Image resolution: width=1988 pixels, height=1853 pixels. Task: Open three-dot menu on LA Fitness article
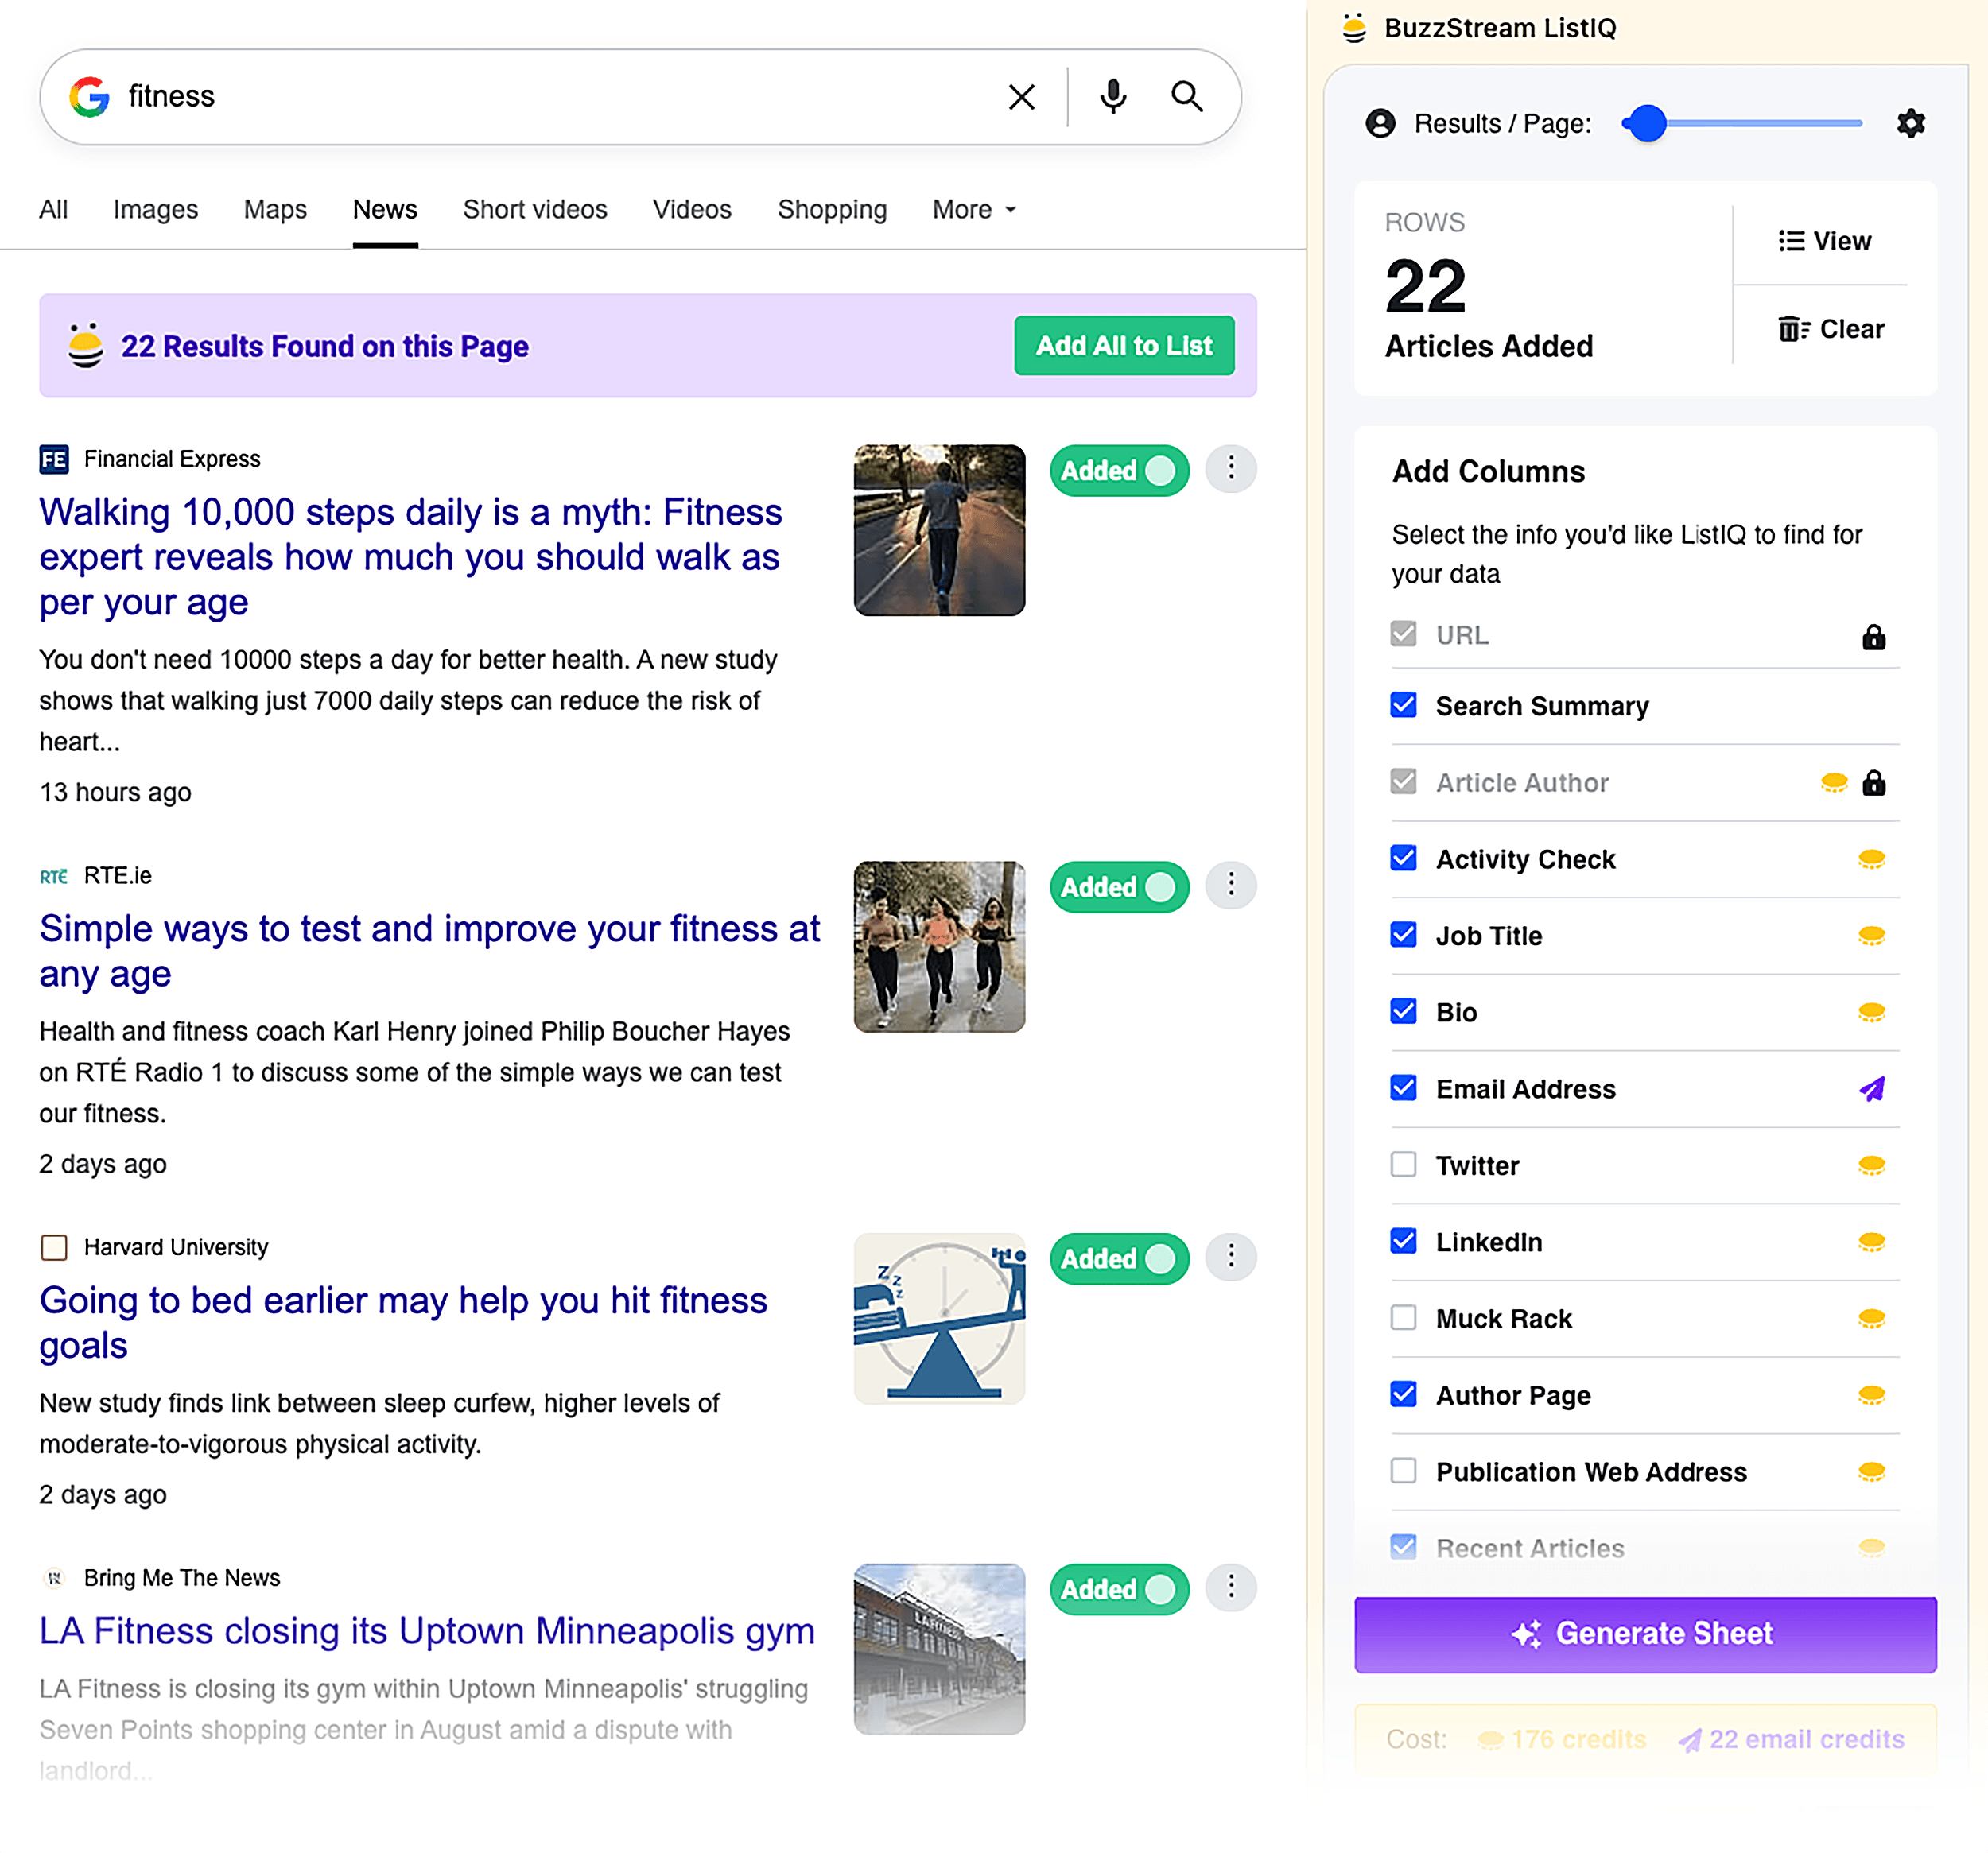[x=1231, y=1588]
